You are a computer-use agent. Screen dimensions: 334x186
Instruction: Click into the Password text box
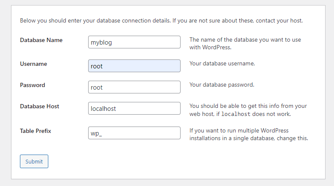tap(134, 87)
